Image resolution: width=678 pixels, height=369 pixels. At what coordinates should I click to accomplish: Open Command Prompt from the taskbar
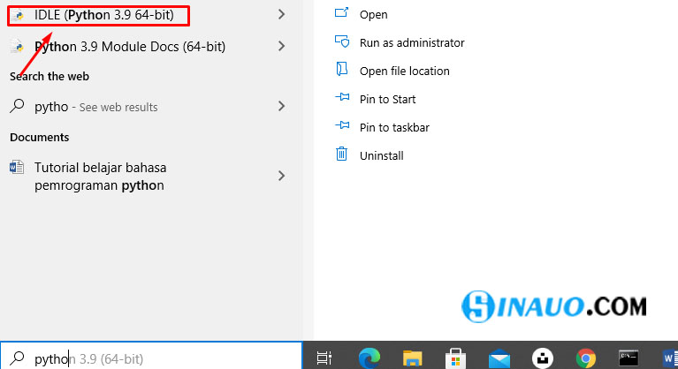[x=628, y=358]
